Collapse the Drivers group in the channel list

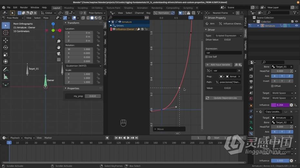[111, 25]
